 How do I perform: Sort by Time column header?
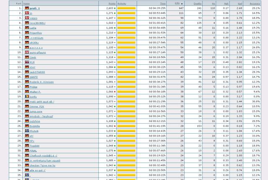click(x=162, y=3)
